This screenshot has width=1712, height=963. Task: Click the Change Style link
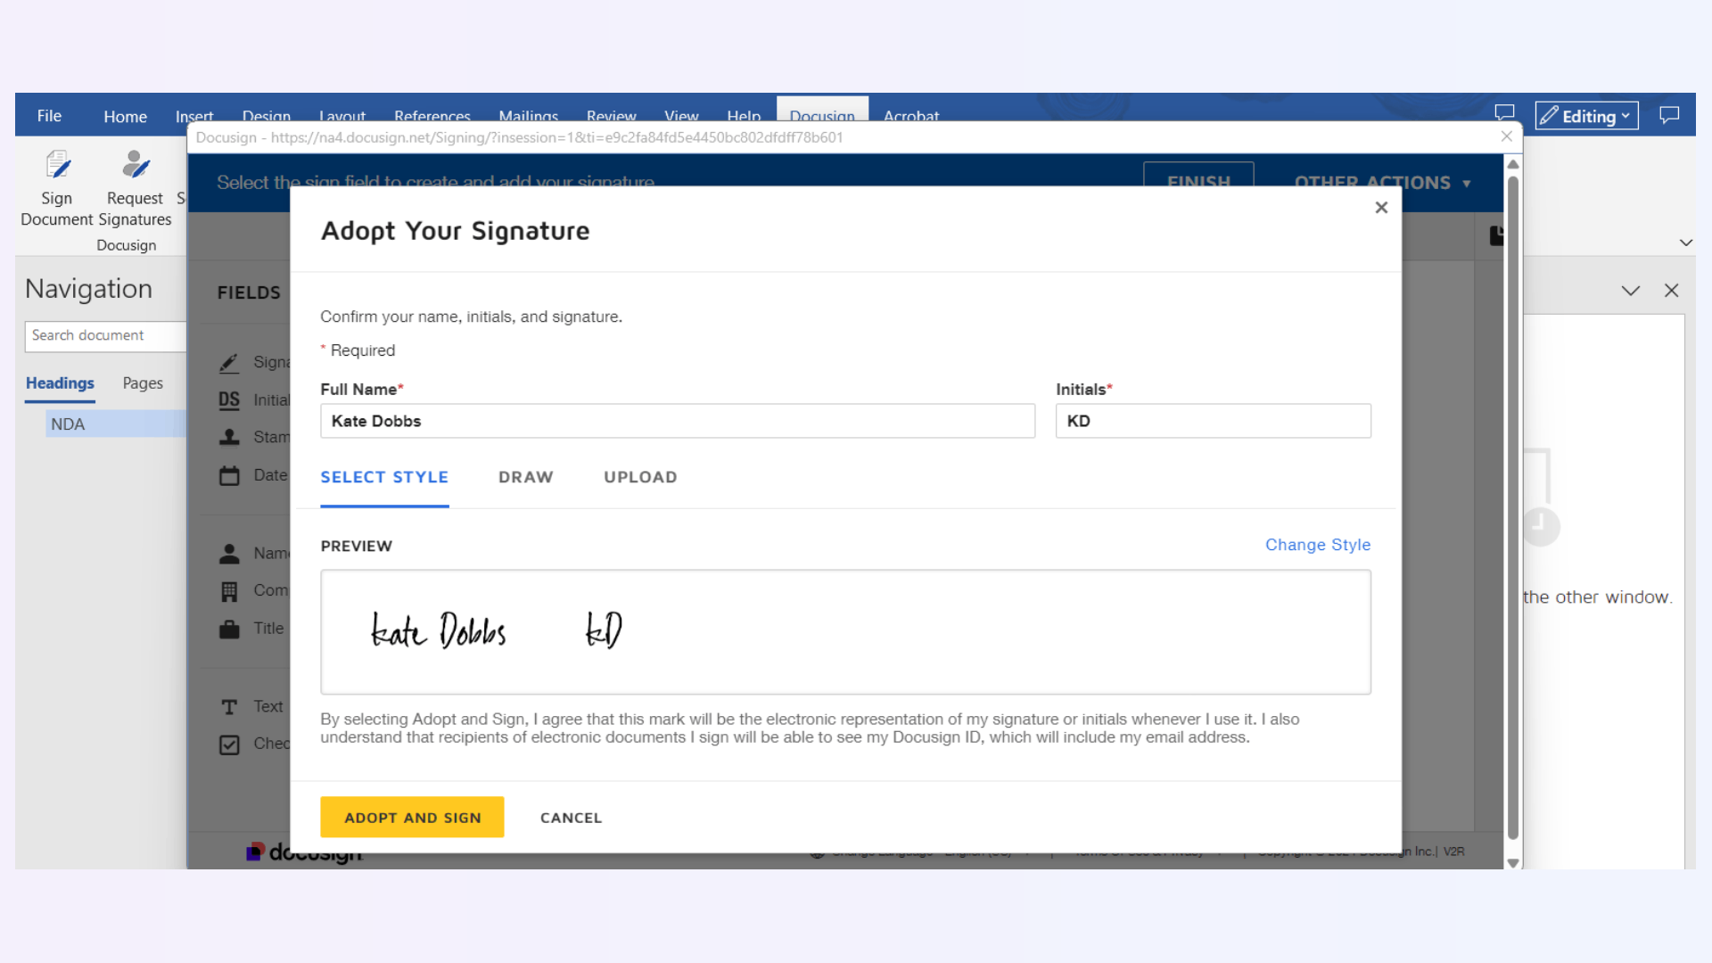(x=1317, y=545)
